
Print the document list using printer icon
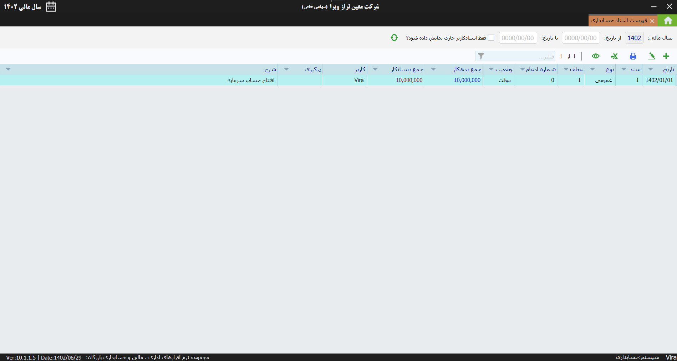click(x=633, y=56)
